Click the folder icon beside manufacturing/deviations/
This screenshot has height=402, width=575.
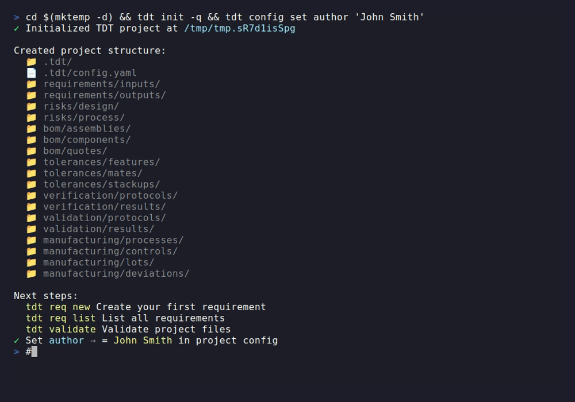[x=31, y=273]
